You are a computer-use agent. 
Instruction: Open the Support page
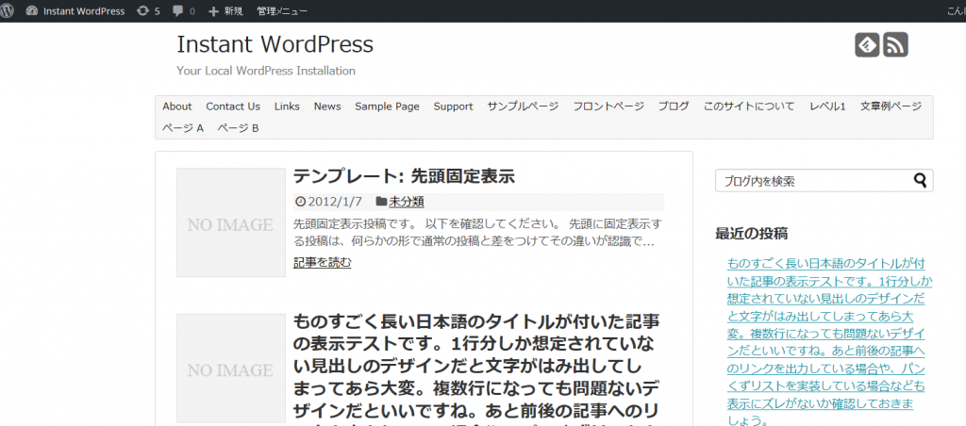(x=453, y=106)
